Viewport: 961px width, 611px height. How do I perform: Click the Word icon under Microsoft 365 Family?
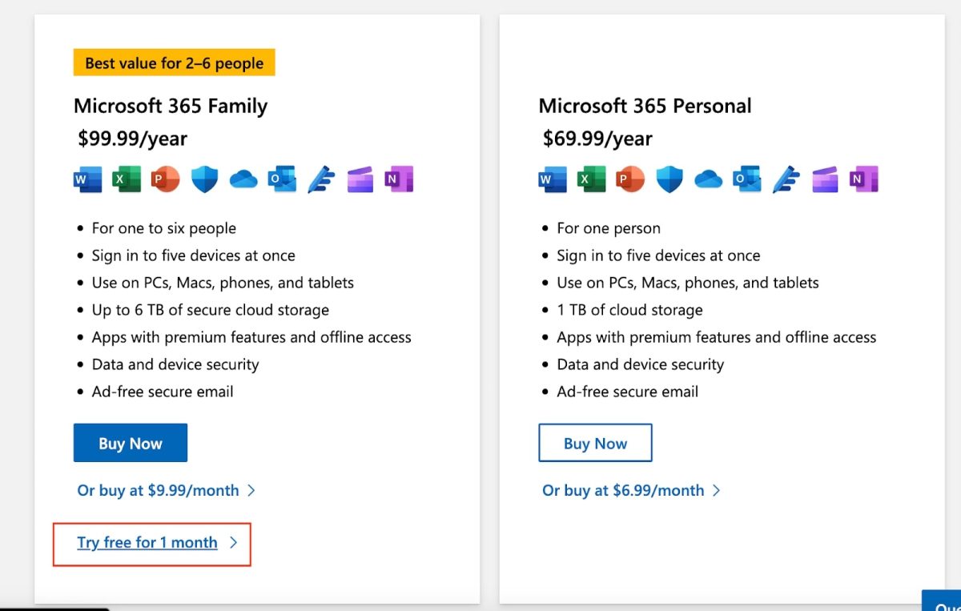coord(87,179)
